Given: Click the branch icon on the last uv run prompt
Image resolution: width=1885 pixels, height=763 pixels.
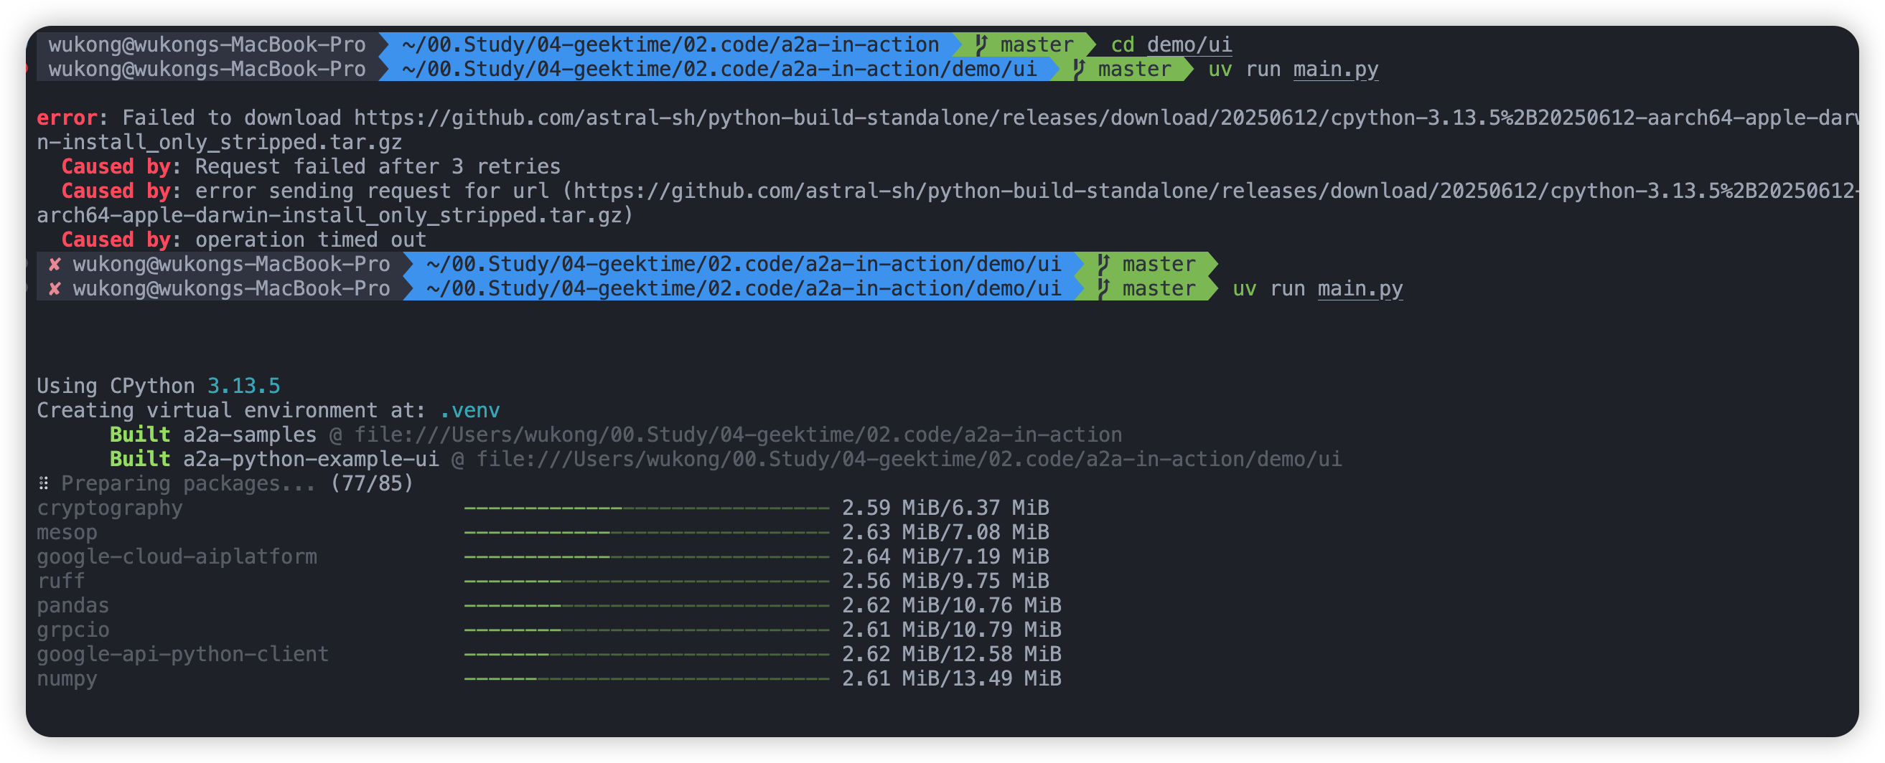Looking at the screenshot, I should click(x=1103, y=289).
